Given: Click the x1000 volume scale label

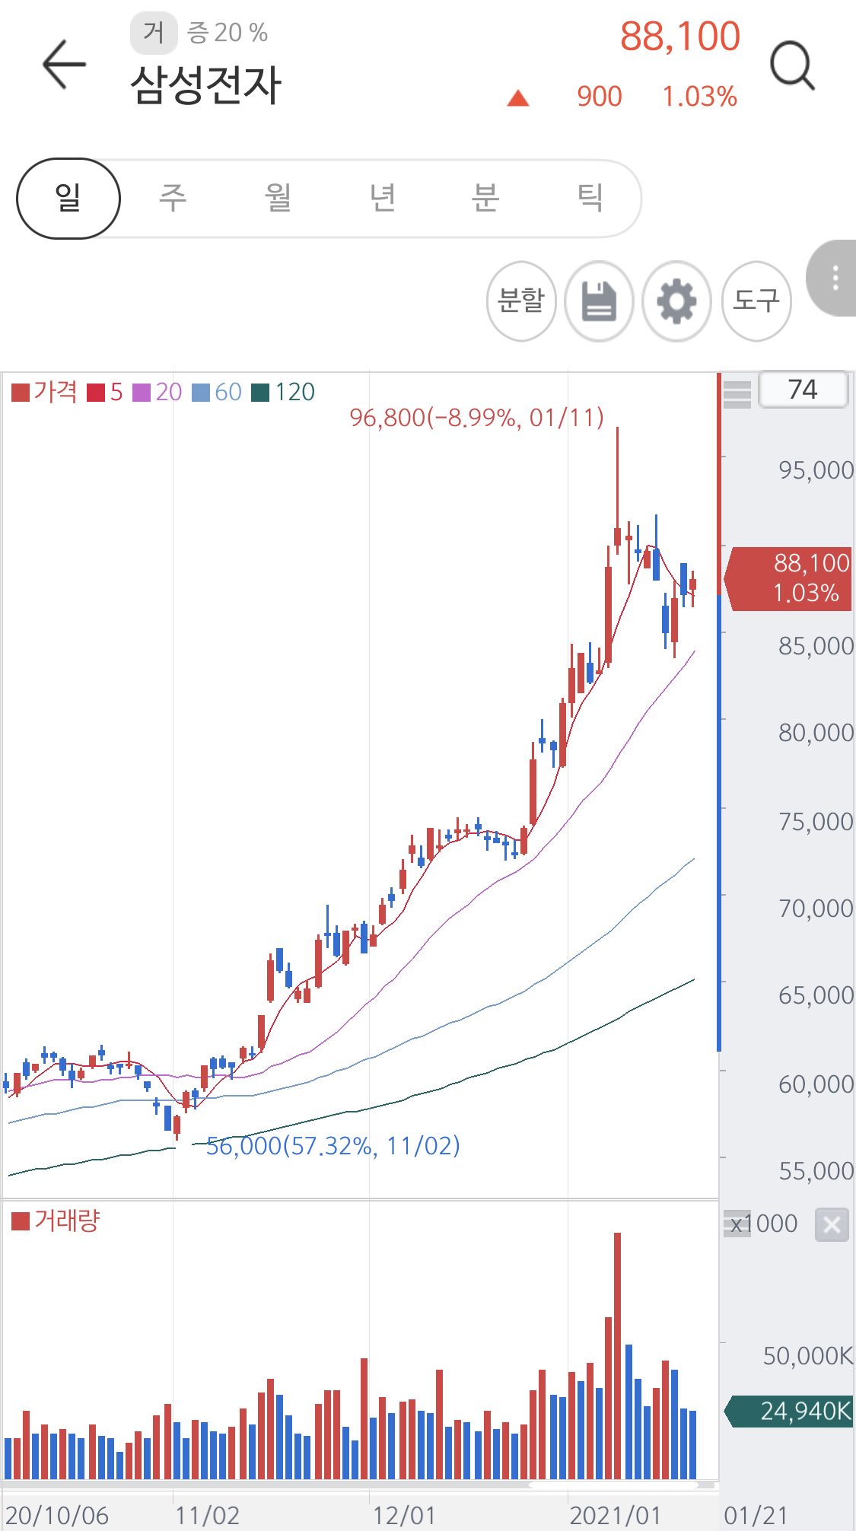Looking at the screenshot, I should (763, 1224).
